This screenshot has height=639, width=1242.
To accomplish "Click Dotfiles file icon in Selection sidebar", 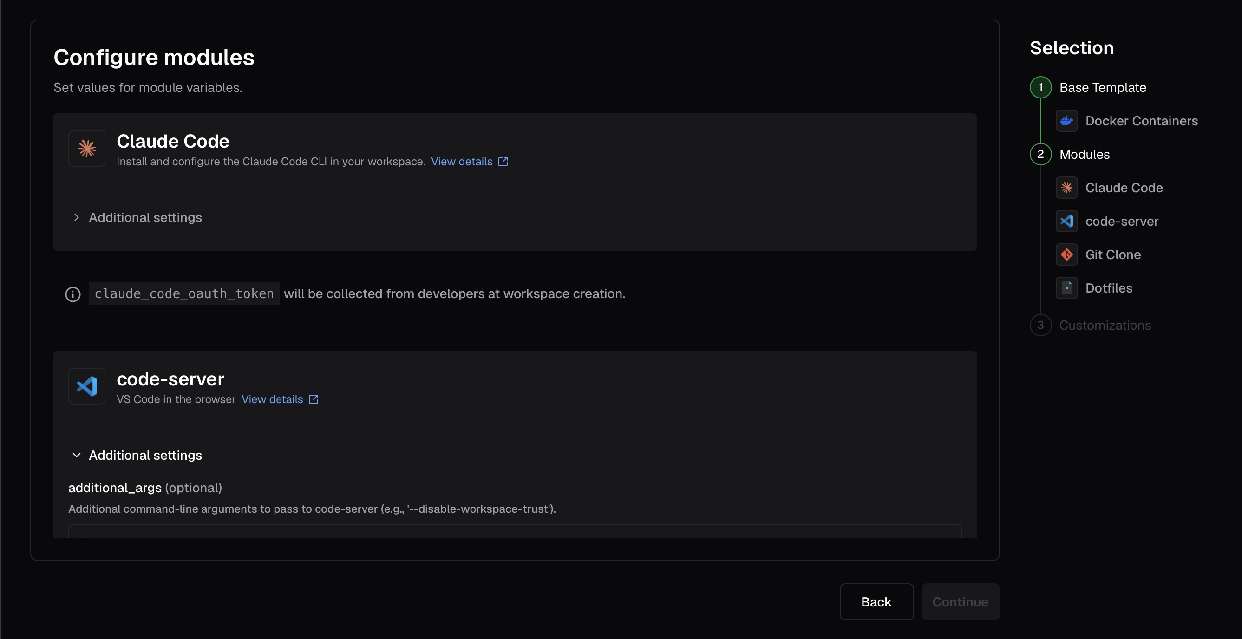I will coord(1066,288).
